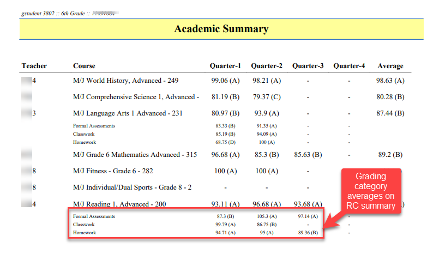Click Language Arts Homework grade 68.75 (D)
Viewport: 439px width, 255px height.
pyautogui.click(x=225, y=142)
